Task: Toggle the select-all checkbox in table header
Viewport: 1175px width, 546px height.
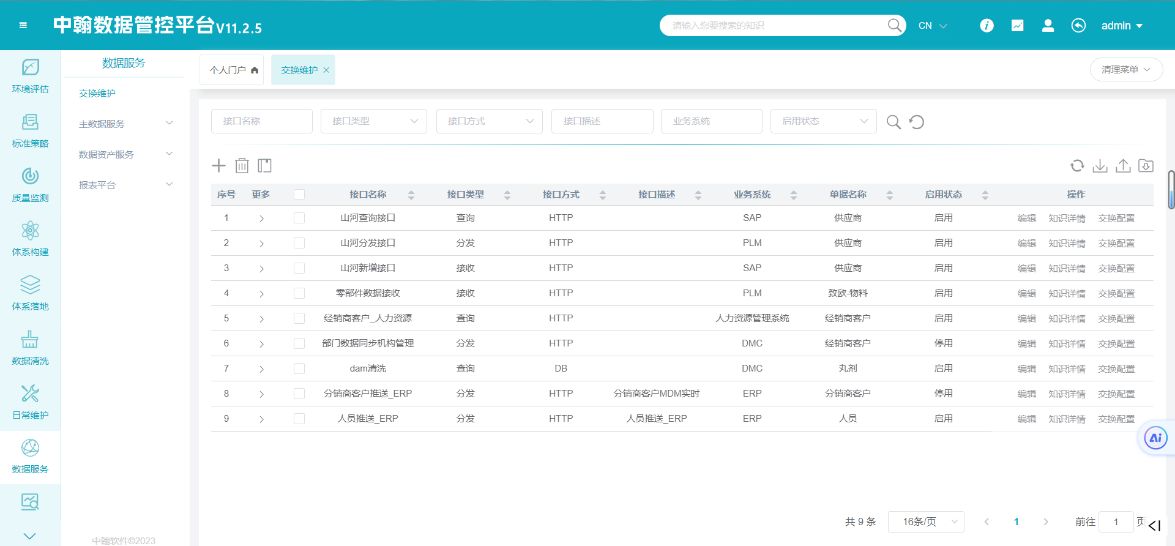Action: pos(299,195)
